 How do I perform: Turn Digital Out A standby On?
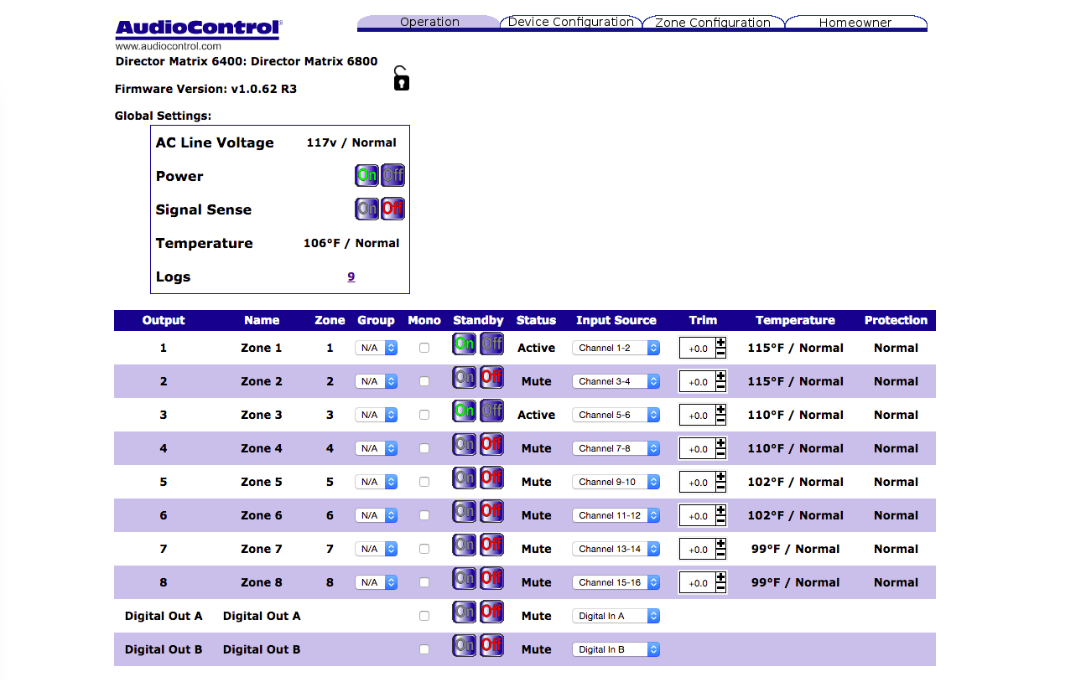[x=464, y=612]
